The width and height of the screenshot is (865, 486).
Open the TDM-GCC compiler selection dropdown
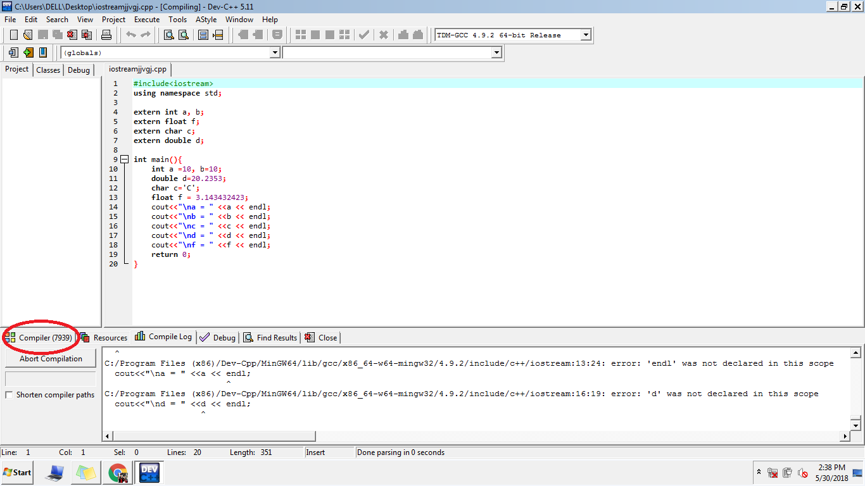click(586, 35)
